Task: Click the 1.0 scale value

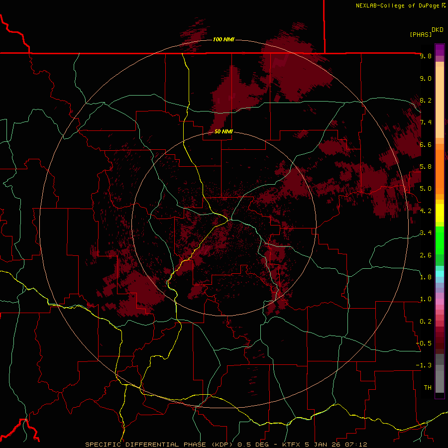Action: point(426,299)
